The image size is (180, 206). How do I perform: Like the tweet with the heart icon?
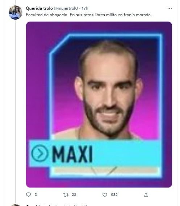click(105, 194)
